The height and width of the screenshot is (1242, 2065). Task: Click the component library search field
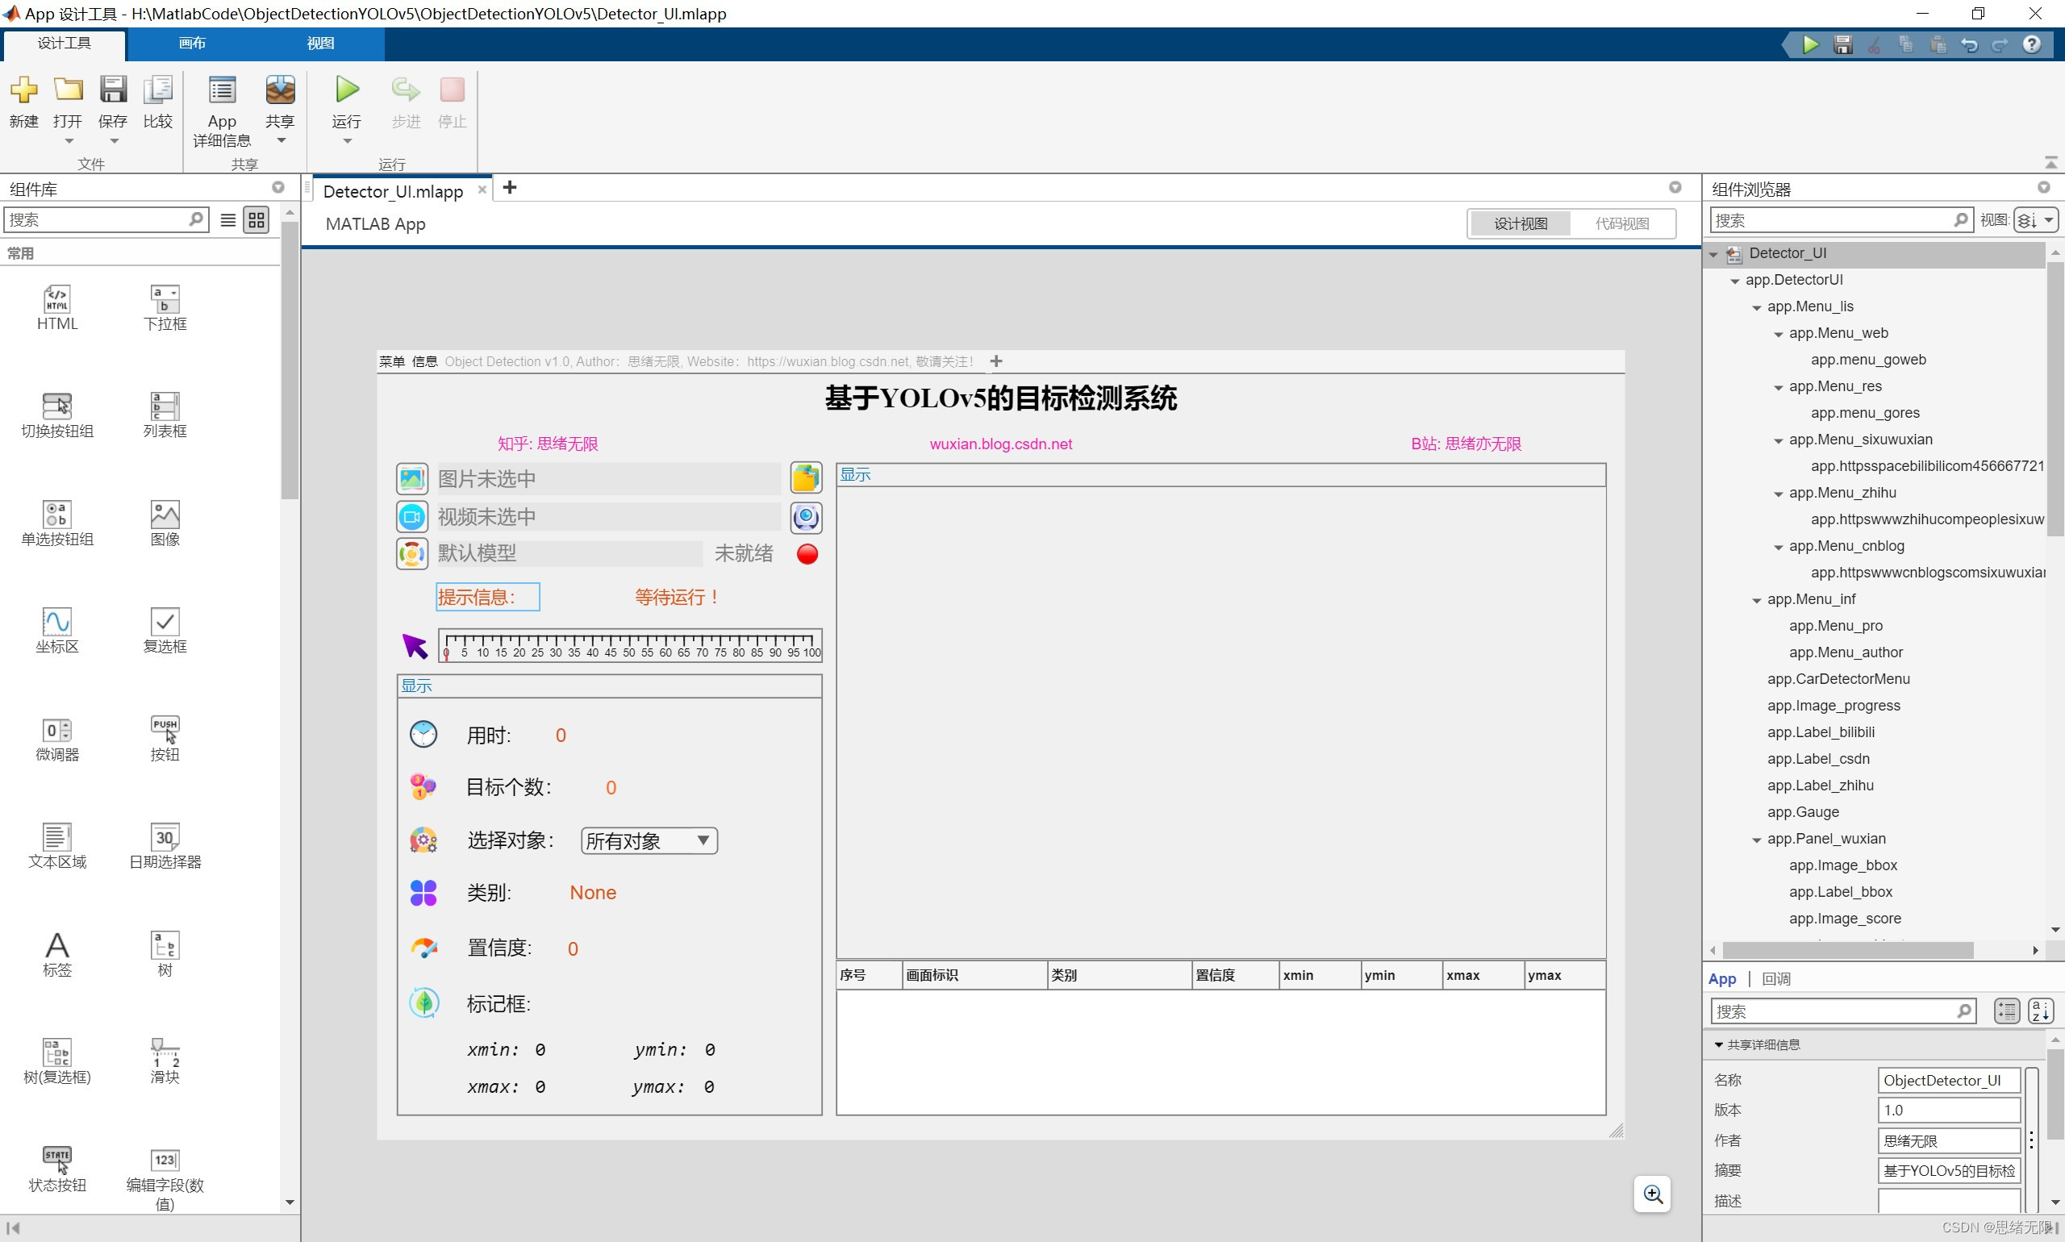pos(106,220)
